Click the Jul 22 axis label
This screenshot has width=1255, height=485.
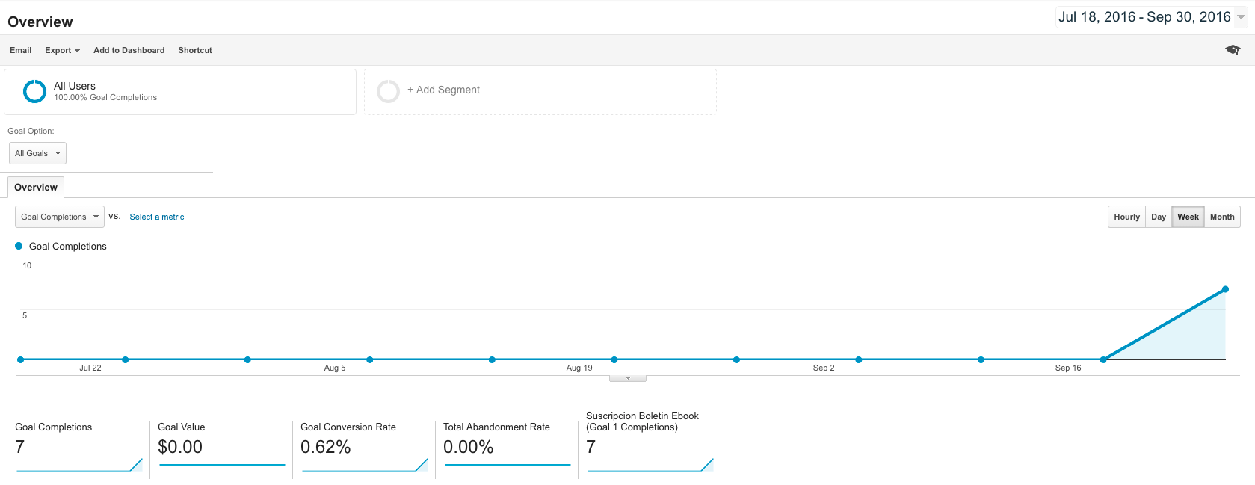coord(90,368)
